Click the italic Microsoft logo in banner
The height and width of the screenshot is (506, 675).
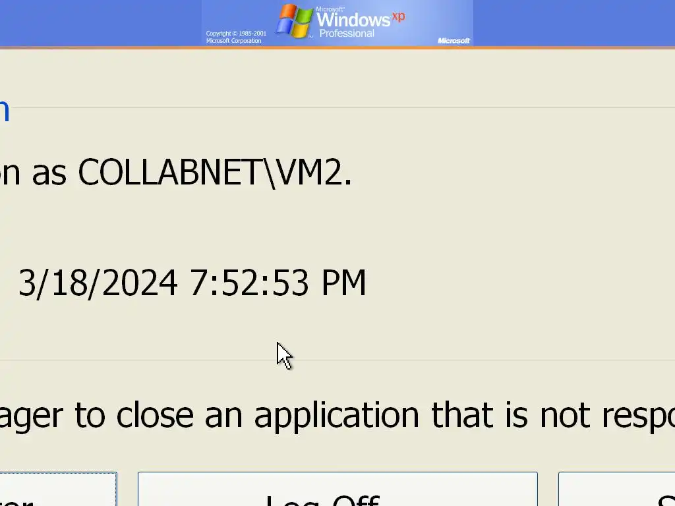[x=454, y=40]
